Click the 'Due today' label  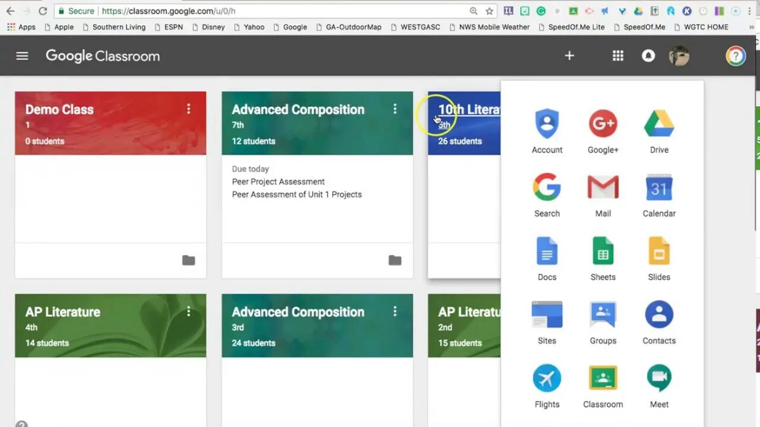(x=251, y=169)
